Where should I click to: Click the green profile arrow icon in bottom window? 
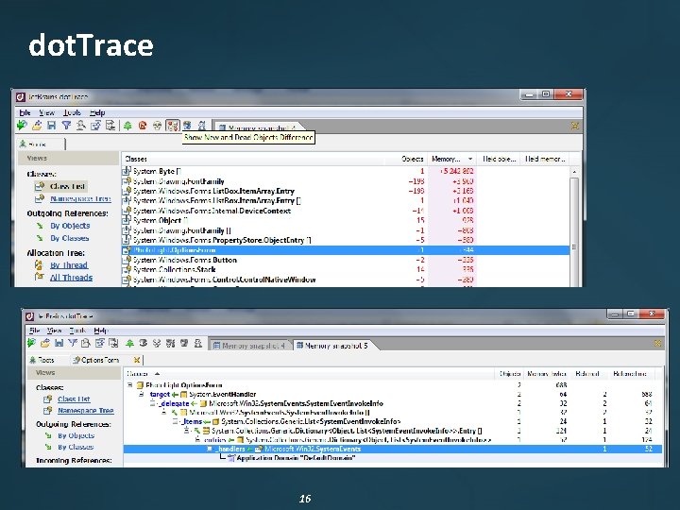point(32,344)
